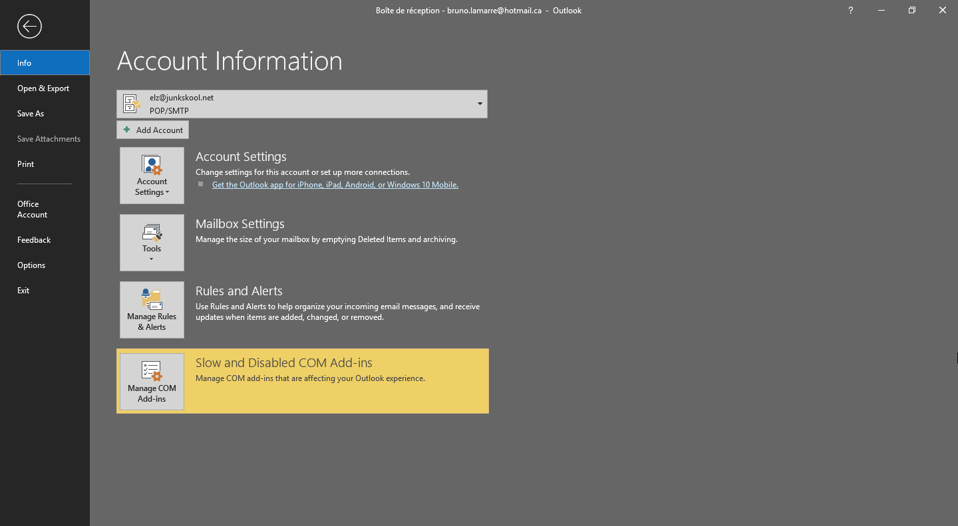
Task: Click the mailbox account icon in selector
Action: 132,104
